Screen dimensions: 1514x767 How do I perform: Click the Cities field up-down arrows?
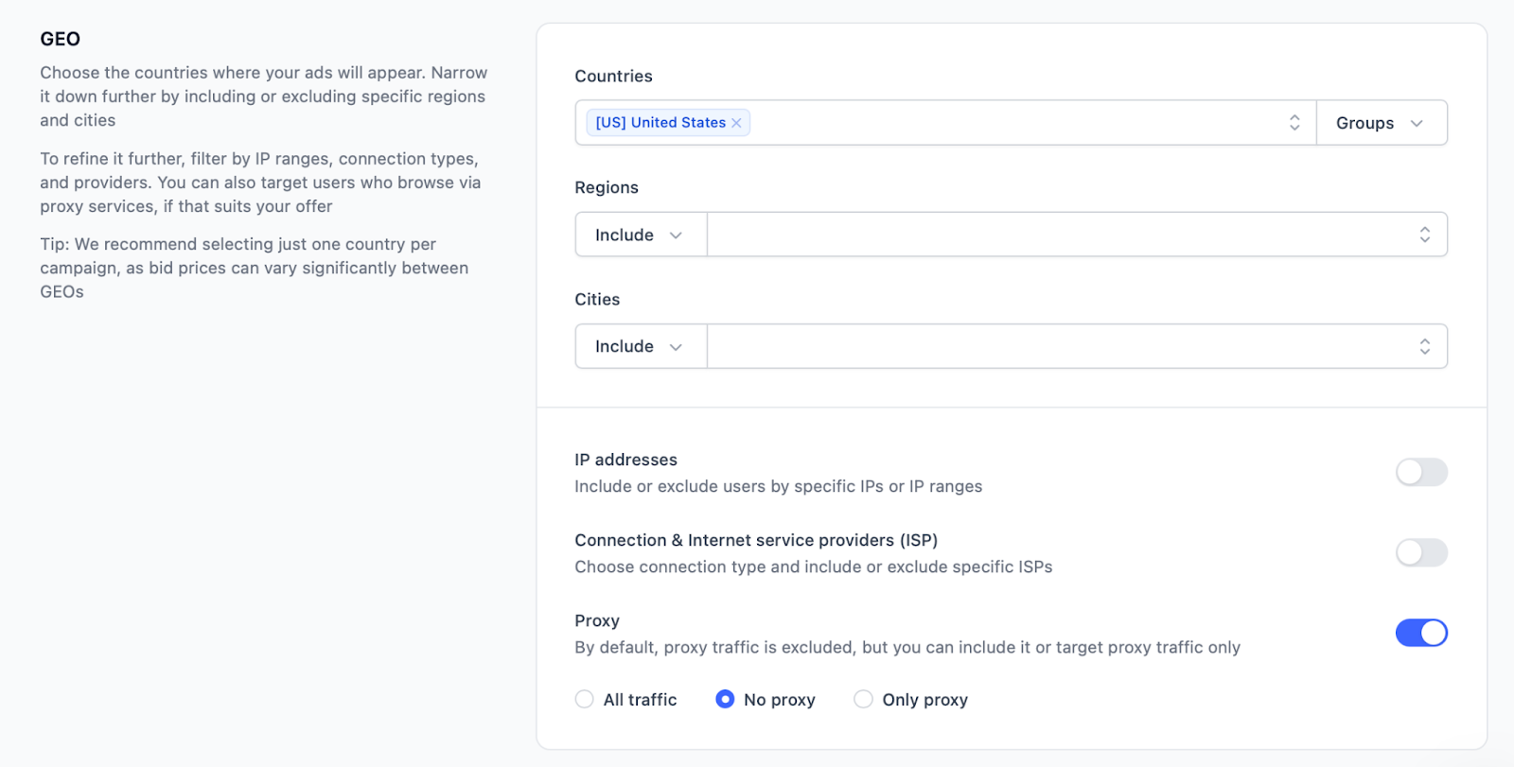click(x=1424, y=346)
